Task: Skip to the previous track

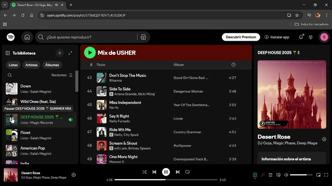Action: tap(154, 172)
